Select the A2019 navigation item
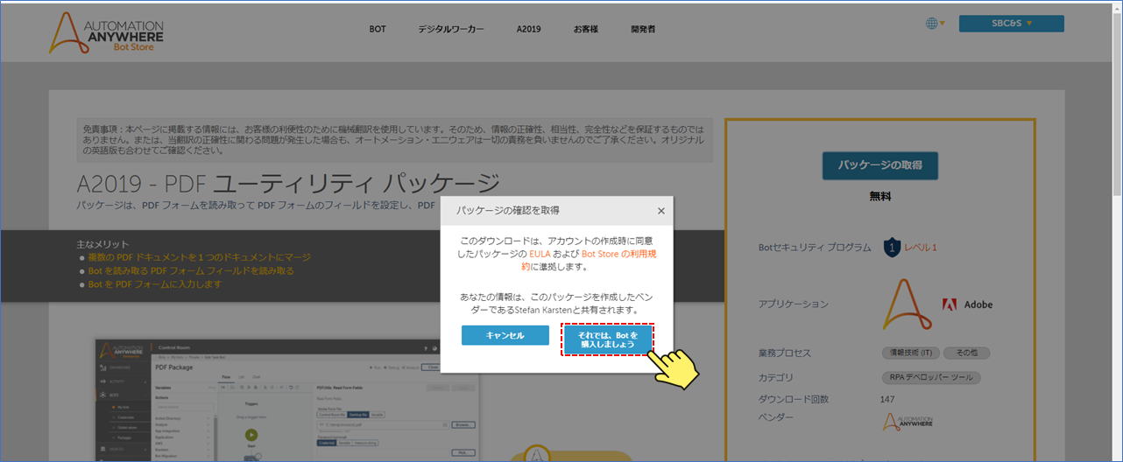The height and width of the screenshot is (462, 1123). click(x=529, y=29)
